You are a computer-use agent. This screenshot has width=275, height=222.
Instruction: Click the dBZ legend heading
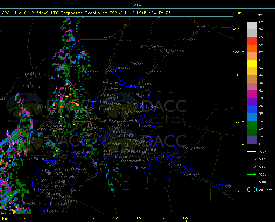coord(259,15)
